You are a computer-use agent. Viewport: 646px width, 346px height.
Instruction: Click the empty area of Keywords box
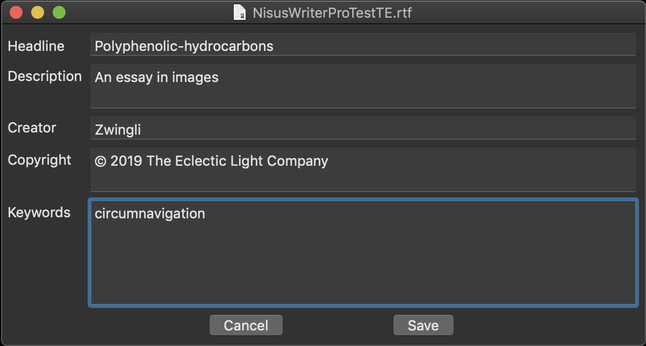[x=363, y=263]
